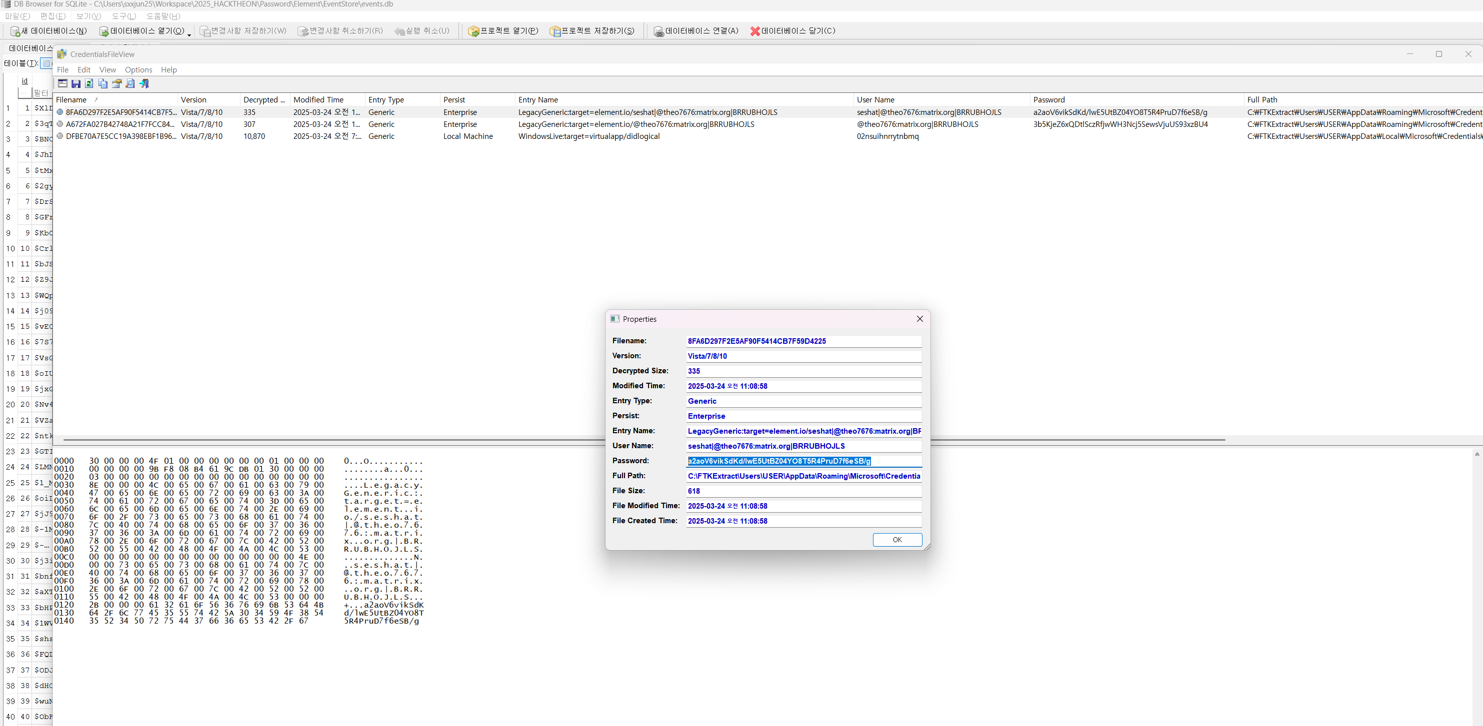Screen dimensions: 1483x726
Task: Open the Properties toolbar icon in CredentialsFileView
Action: point(117,84)
